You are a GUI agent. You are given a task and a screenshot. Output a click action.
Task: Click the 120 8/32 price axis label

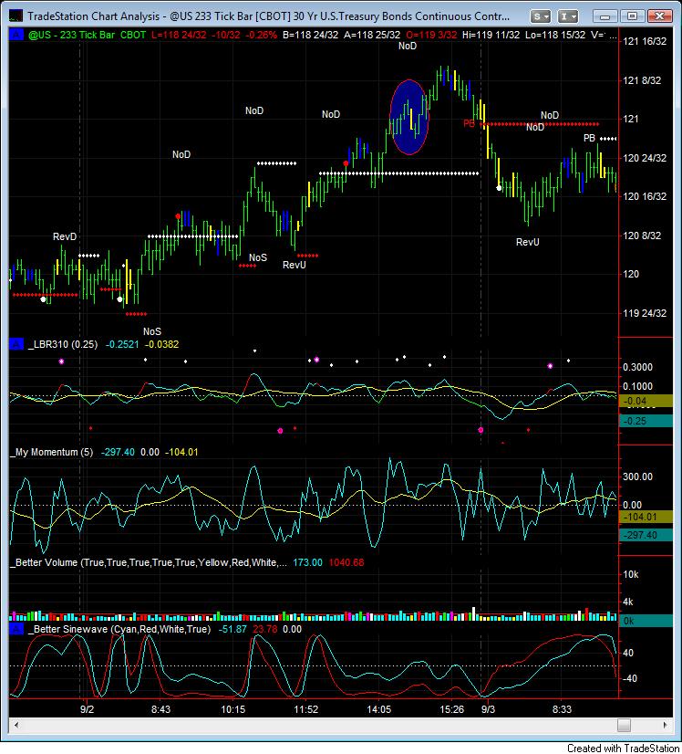tap(642, 236)
